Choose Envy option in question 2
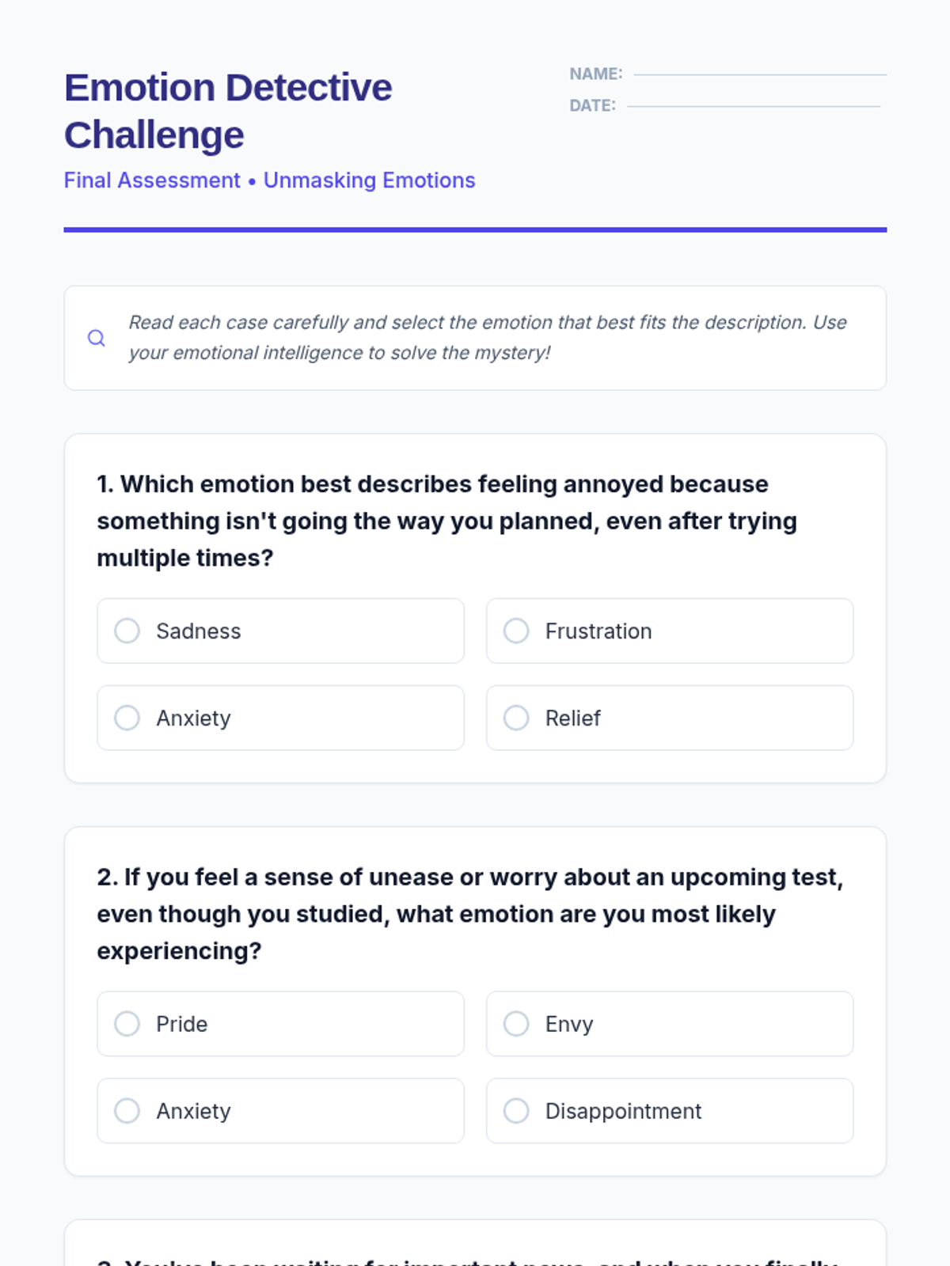 coord(670,1024)
